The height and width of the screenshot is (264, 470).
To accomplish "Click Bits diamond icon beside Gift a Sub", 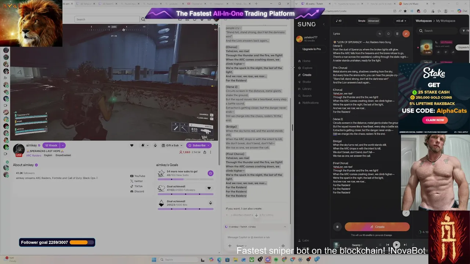I will [x=155, y=146].
